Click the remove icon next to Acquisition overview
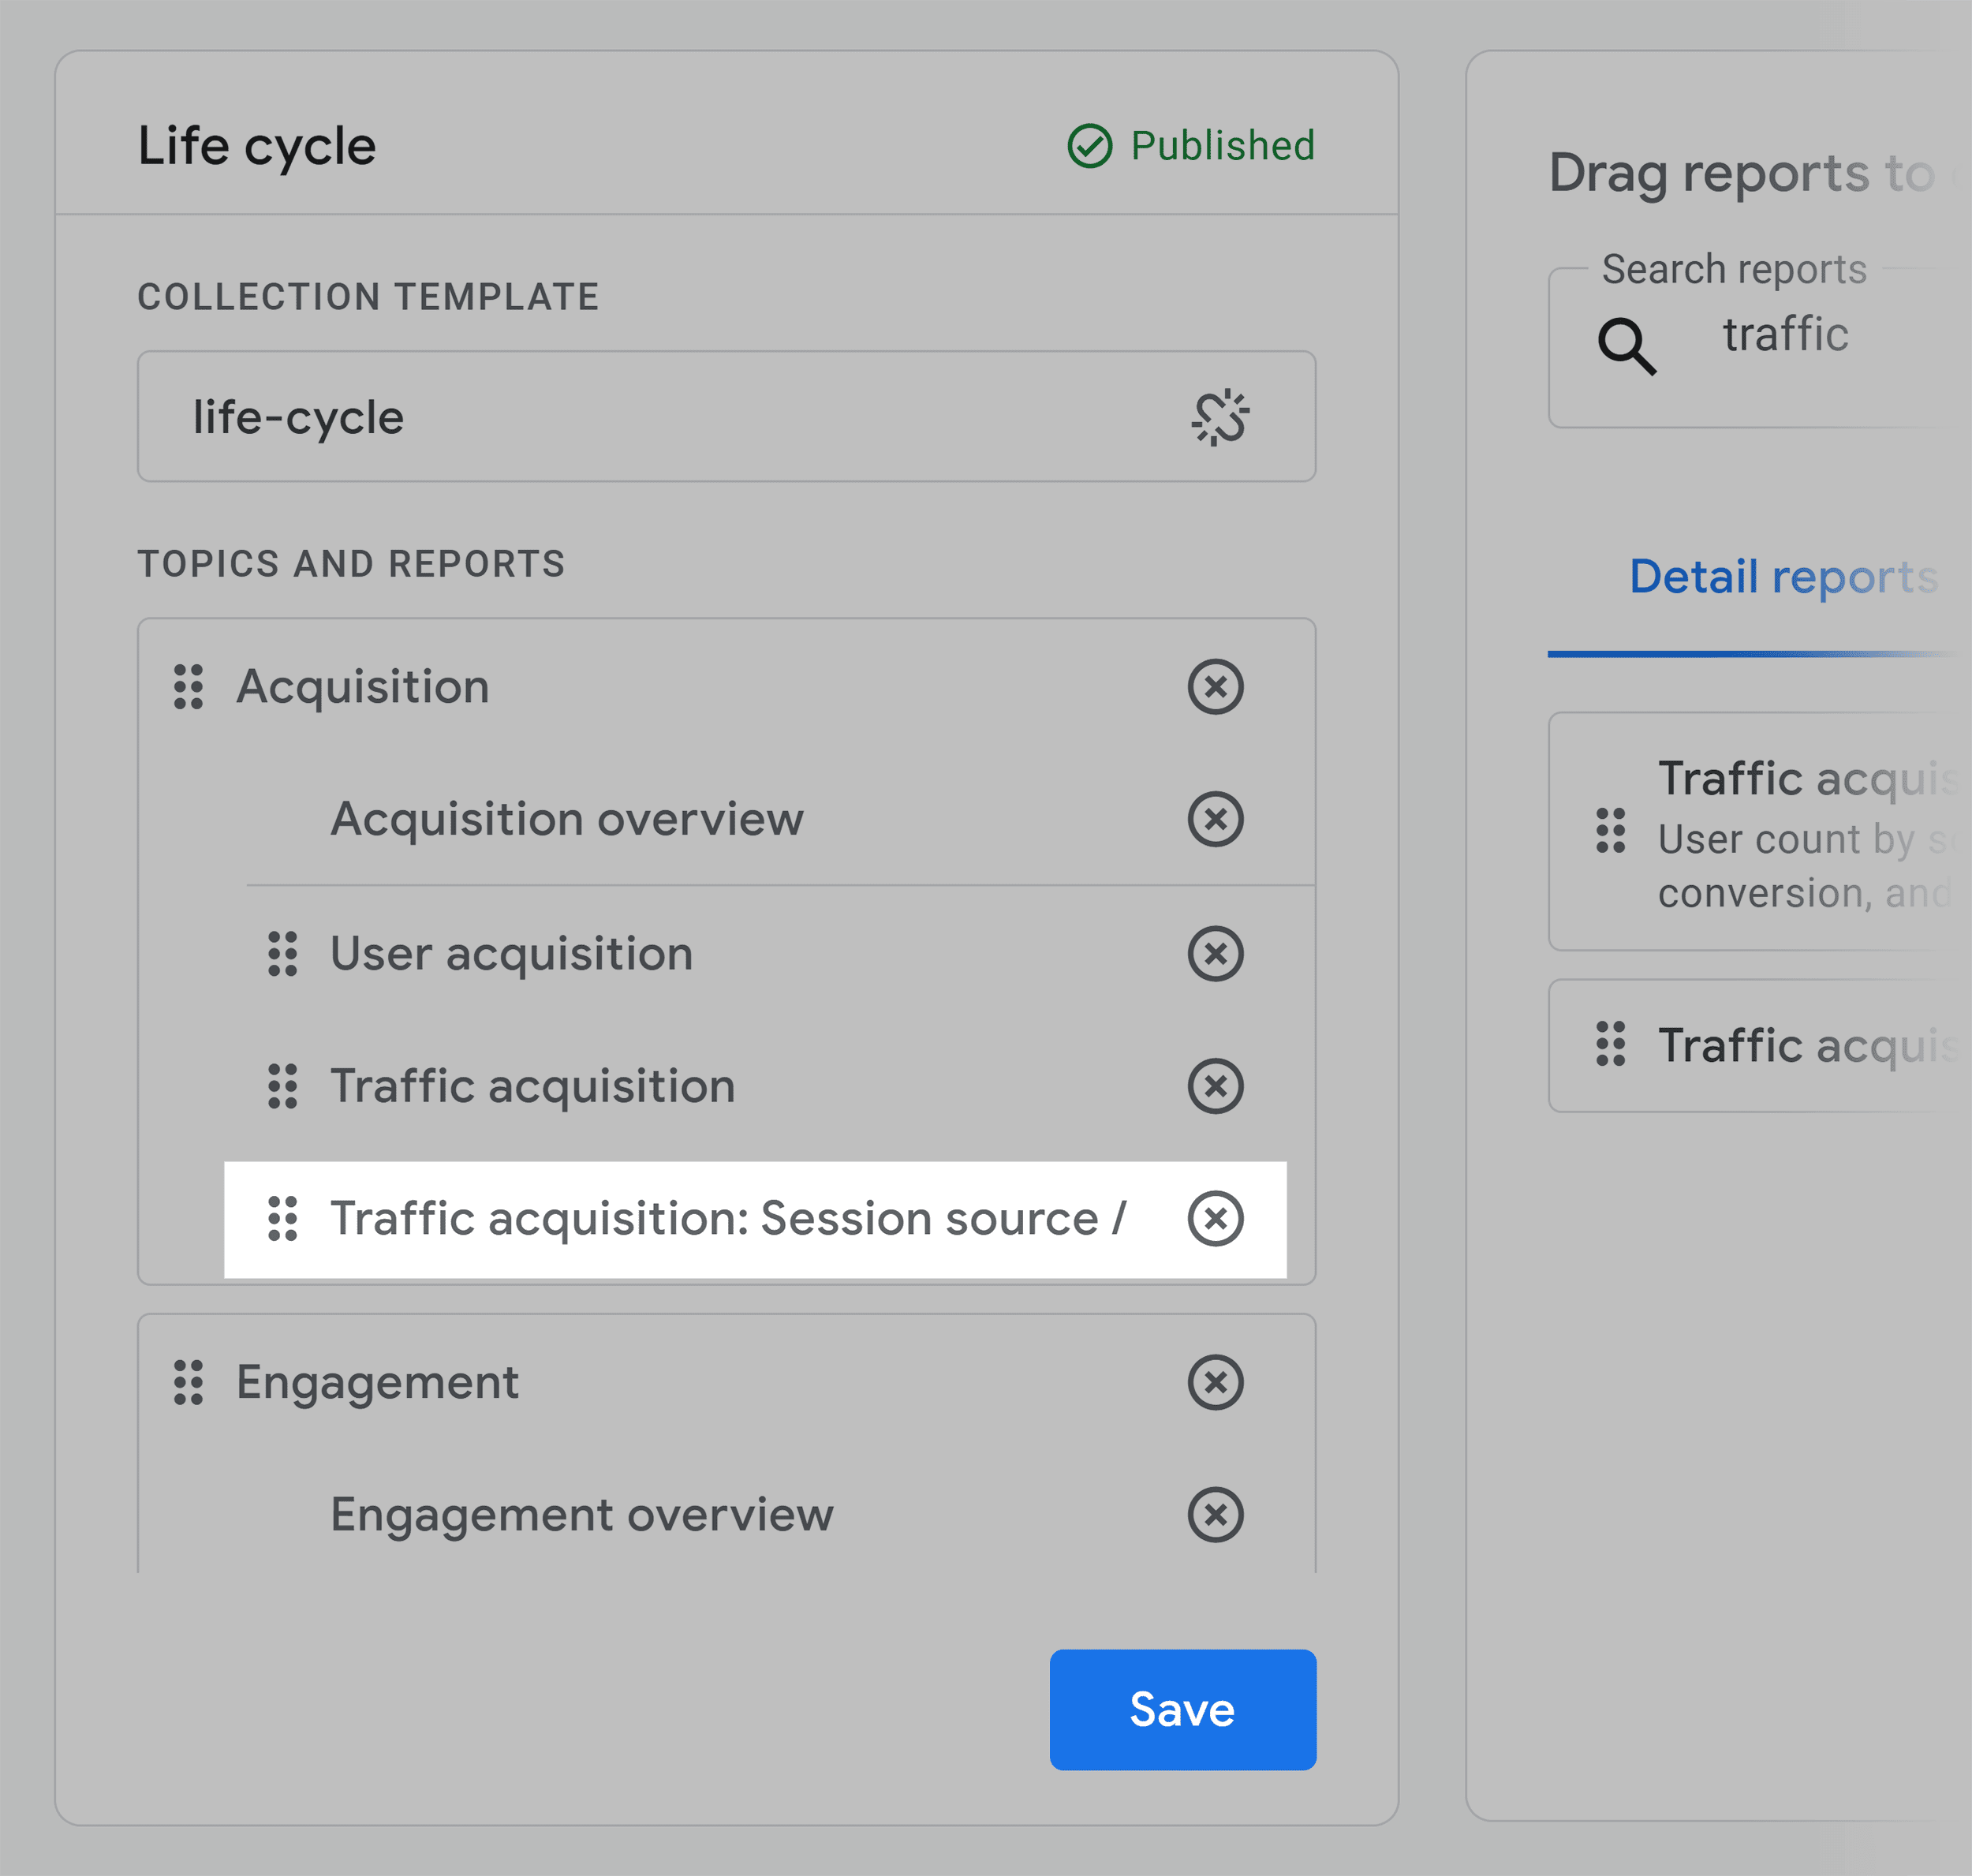 pos(1216,819)
